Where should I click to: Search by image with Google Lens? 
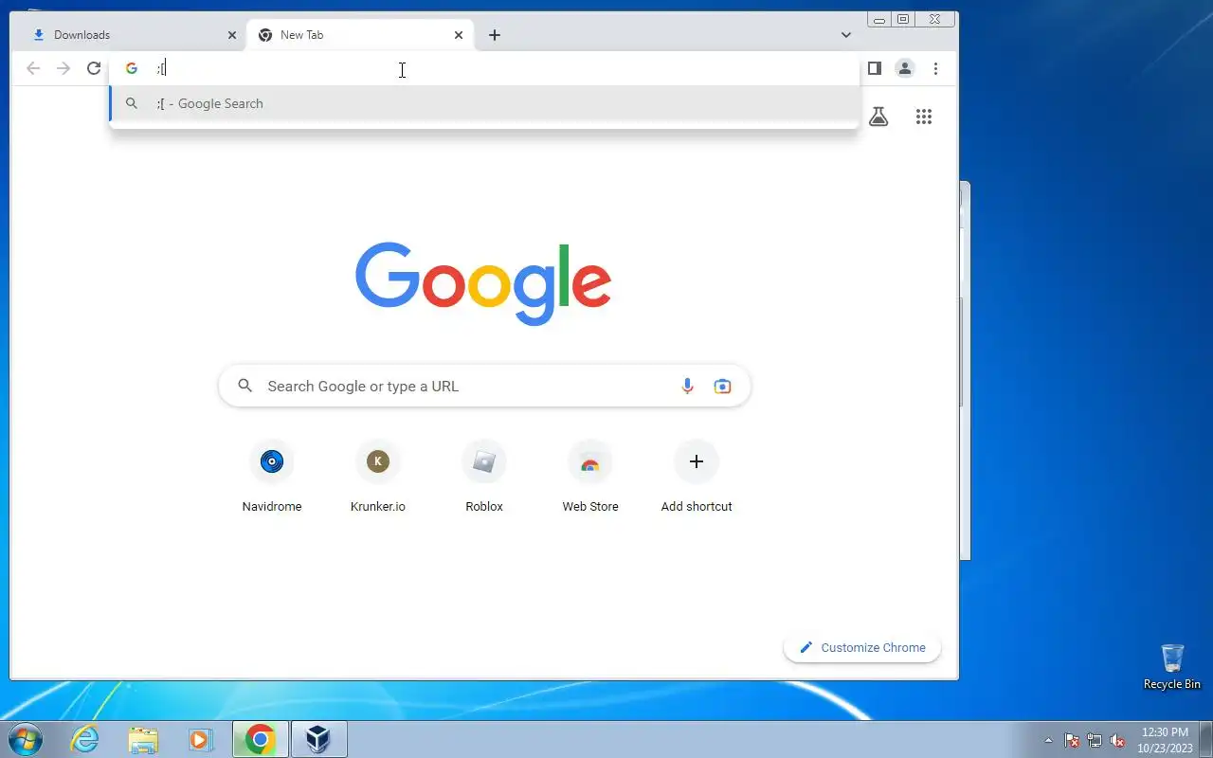(723, 386)
